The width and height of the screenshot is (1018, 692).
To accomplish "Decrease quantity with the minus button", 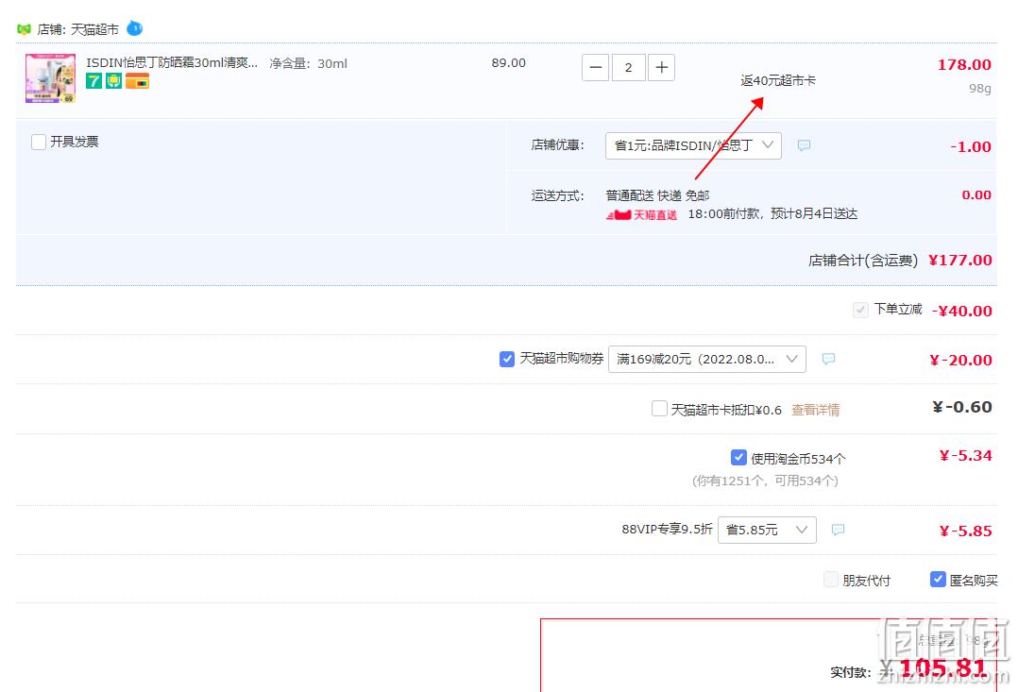I will click(x=595, y=68).
